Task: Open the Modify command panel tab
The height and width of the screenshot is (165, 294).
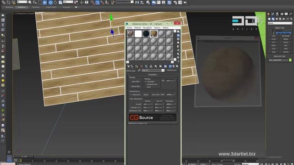Action: (x=273, y=14)
